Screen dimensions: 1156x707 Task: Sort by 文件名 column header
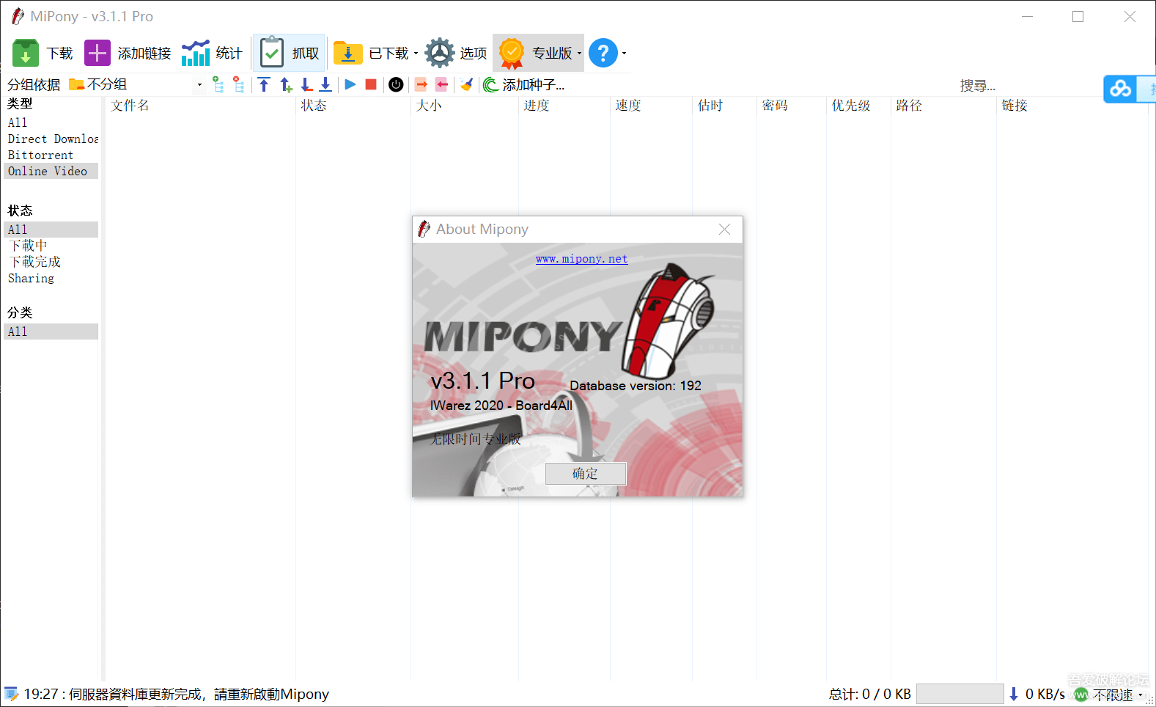[200, 106]
